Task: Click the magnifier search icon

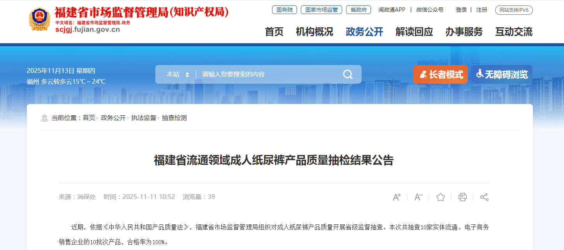Action: point(348,74)
